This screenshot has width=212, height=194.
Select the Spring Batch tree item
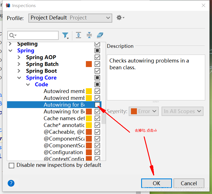pos(42,64)
